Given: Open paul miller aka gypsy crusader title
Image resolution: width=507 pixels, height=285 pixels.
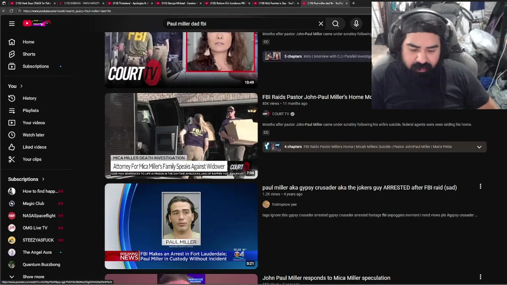Looking at the screenshot, I should [x=359, y=188].
